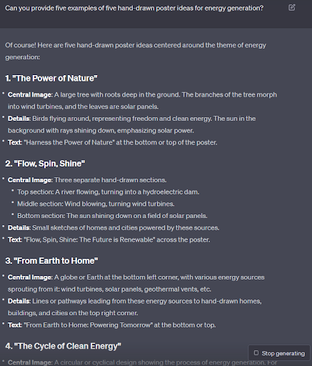Click the intro line "Of course! Here are five"

(x=136, y=51)
